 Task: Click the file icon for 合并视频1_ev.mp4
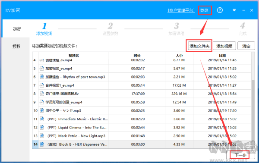point(42,85)
